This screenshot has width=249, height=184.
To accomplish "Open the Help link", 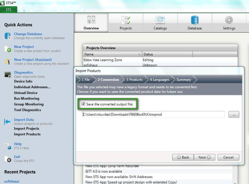I will pyautogui.click(x=18, y=144).
